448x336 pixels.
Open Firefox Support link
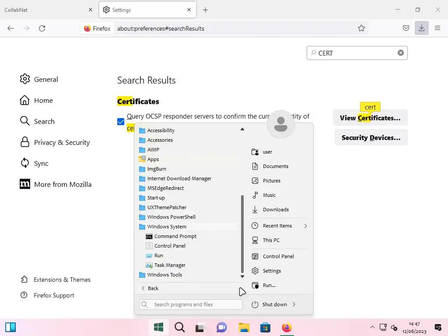[x=47, y=295]
